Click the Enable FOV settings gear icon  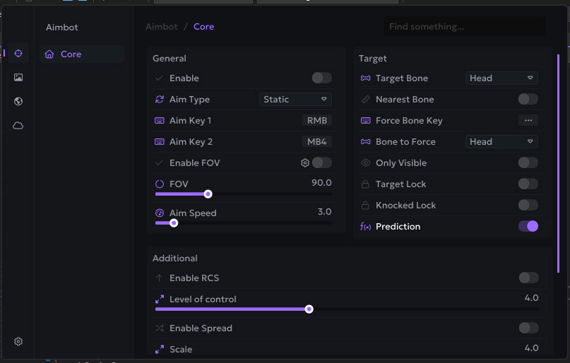coord(305,163)
